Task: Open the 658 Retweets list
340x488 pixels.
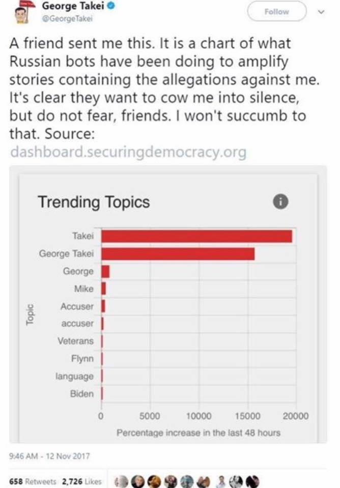Action: [x=33, y=481]
